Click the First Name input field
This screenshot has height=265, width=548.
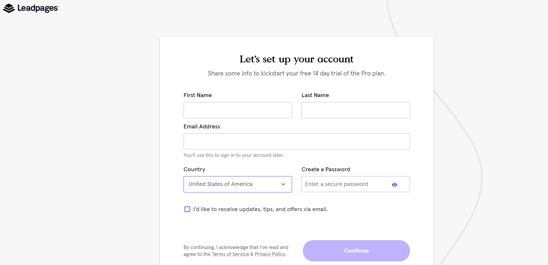coord(238,110)
